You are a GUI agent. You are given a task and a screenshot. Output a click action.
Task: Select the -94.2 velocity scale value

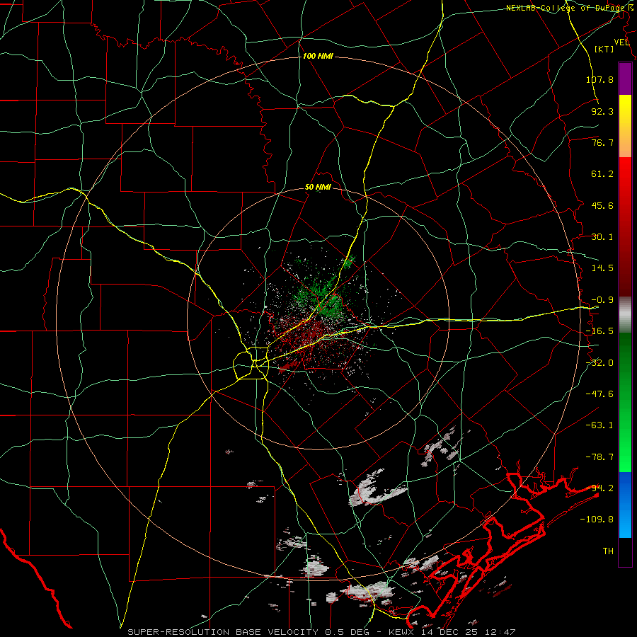pyautogui.click(x=599, y=488)
